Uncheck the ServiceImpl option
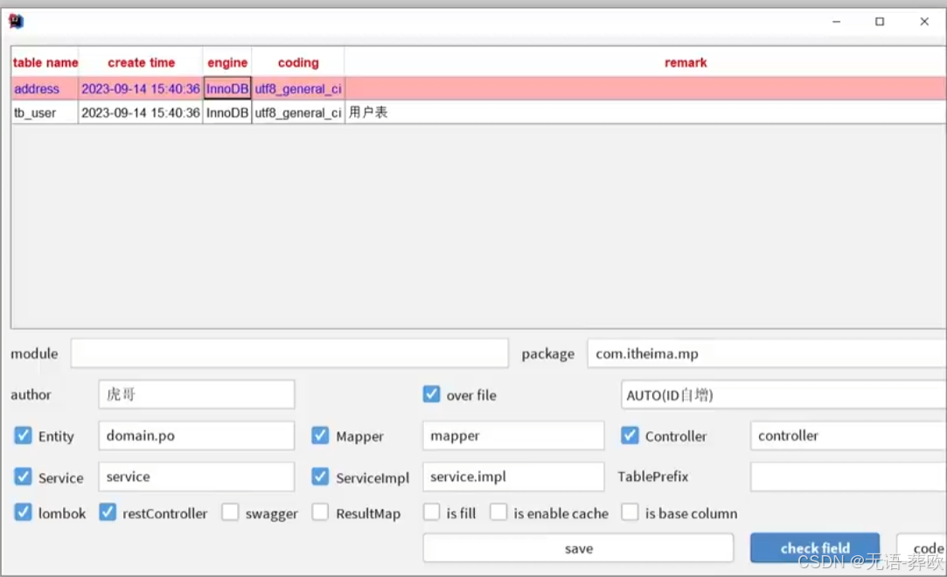The width and height of the screenshot is (947, 577). (x=320, y=476)
